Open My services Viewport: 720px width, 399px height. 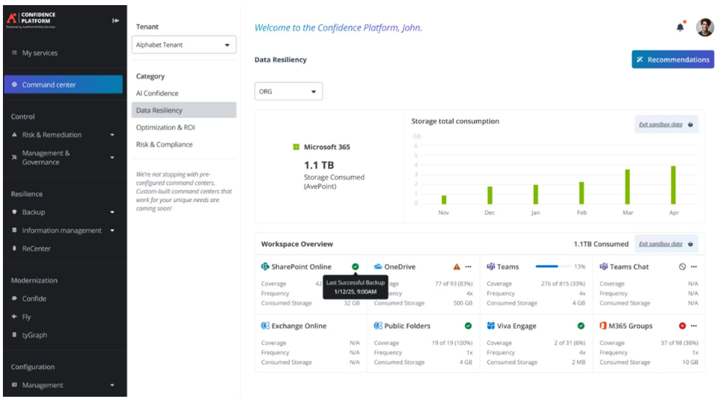(x=40, y=53)
